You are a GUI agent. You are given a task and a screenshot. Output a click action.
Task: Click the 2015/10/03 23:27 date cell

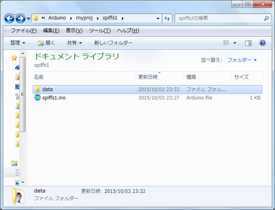click(159, 98)
